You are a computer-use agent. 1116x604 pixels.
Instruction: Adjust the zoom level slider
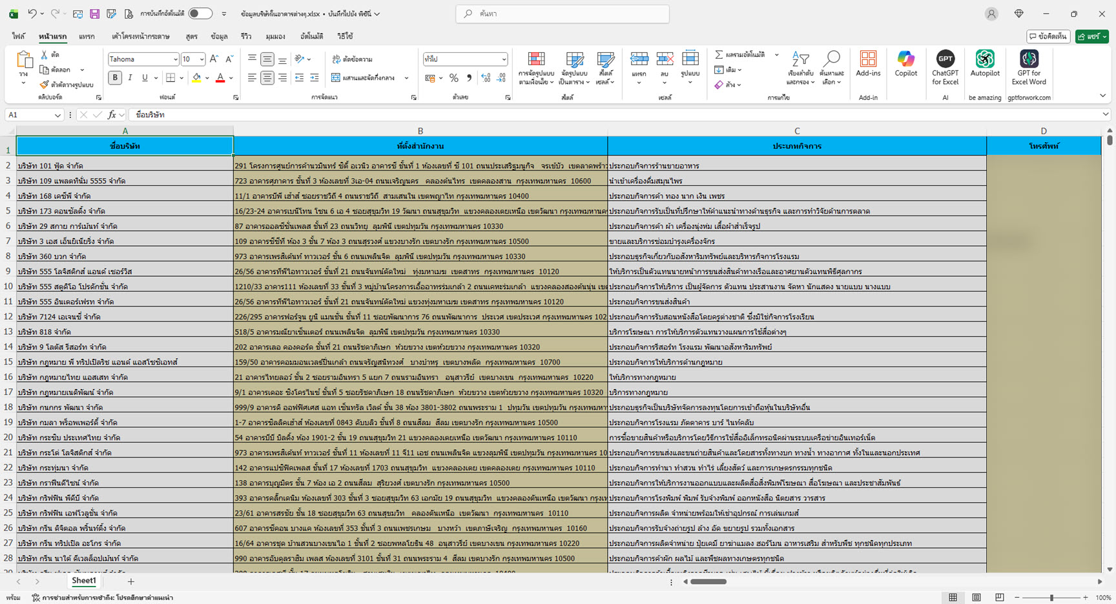tap(1051, 598)
